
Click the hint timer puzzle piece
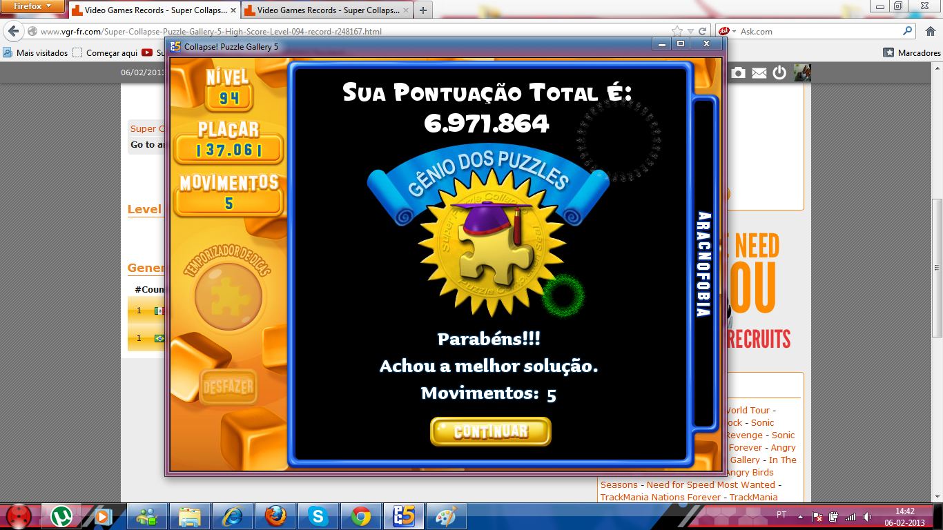click(x=229, y=297)
